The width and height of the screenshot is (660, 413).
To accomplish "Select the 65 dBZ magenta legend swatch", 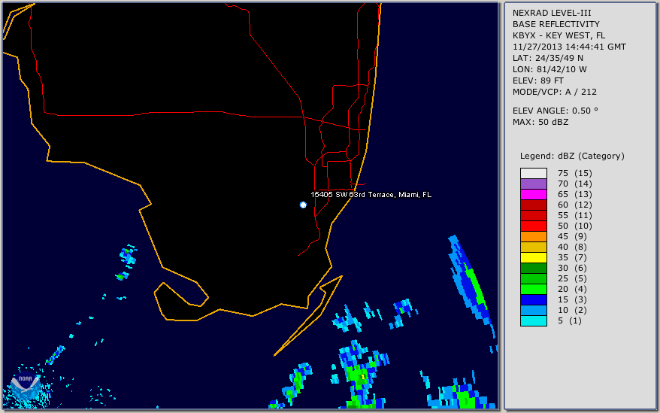I will (533, 194).
